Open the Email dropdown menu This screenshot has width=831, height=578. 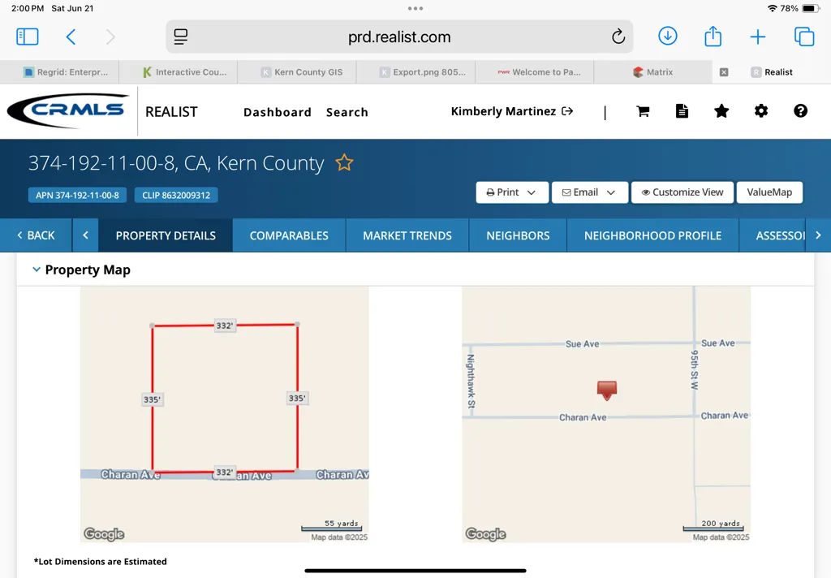[x=589, y=192]
